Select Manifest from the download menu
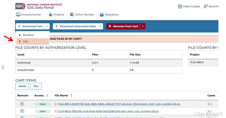This screenshot has width=226, height=118. pyautogui.click(x=33, y=35)
